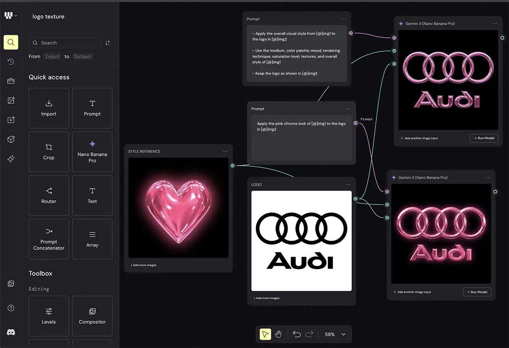Screen dimensions: 509x348
Task: Click the Levels editing tool tile
Action: 49,316
